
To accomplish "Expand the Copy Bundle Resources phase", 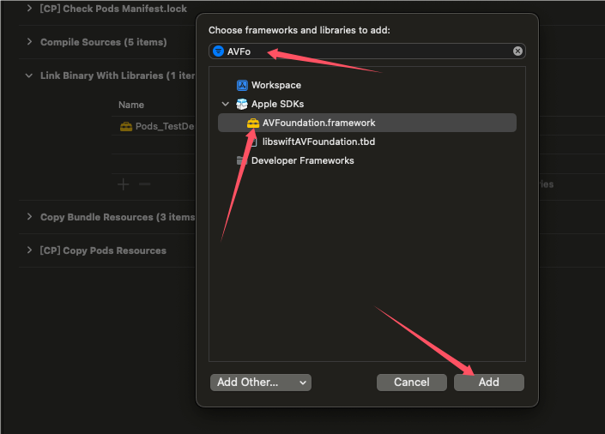I will (29, 217).
